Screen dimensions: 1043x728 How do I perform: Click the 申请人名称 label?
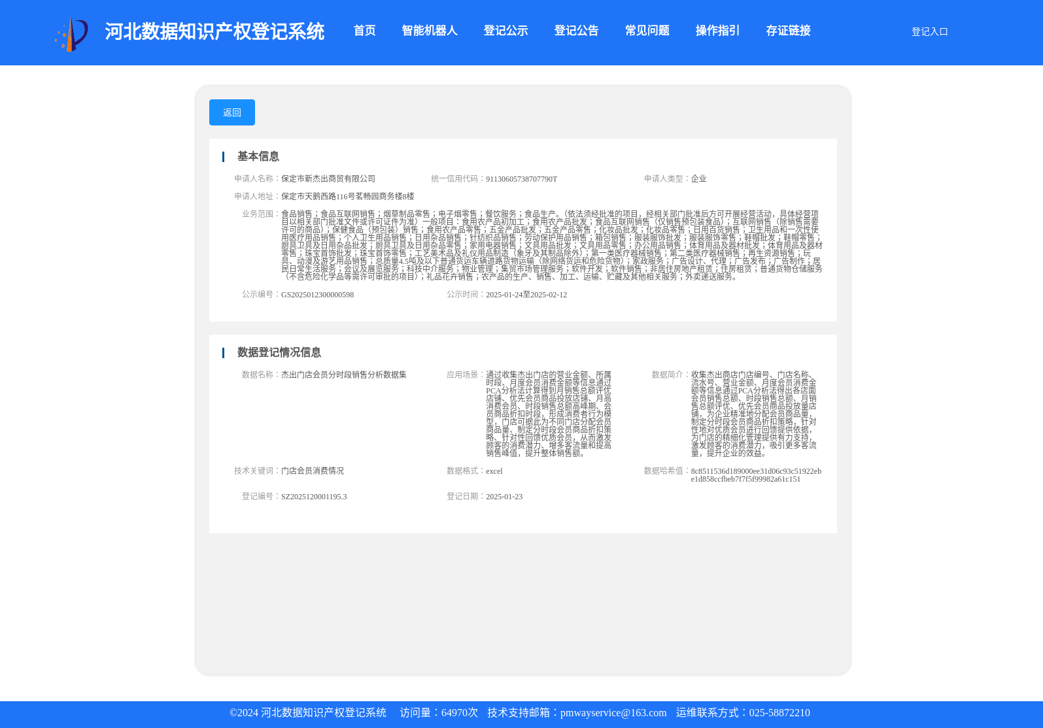click(257, 178)
